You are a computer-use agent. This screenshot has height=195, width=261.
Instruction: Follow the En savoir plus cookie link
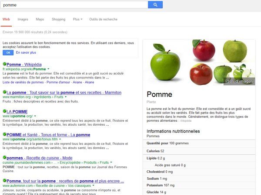[26, 52]
